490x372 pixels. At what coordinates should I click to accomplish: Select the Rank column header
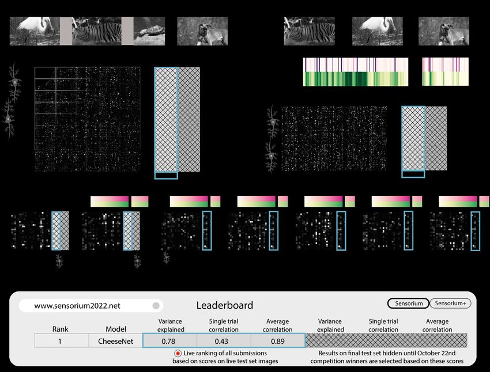[61, 329]
